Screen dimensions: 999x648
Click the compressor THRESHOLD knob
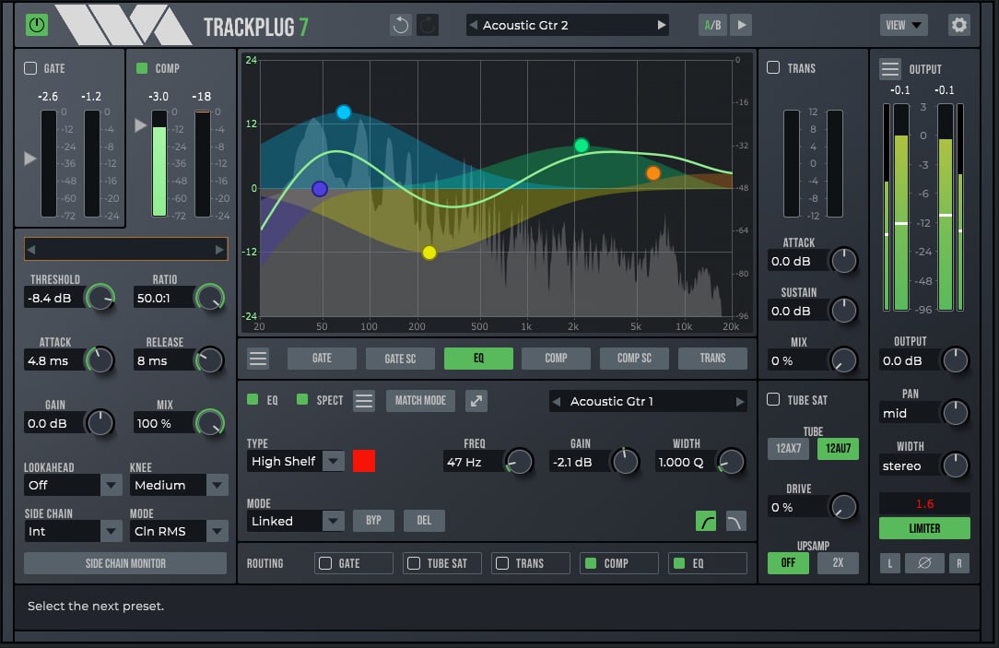coord(100,298)
